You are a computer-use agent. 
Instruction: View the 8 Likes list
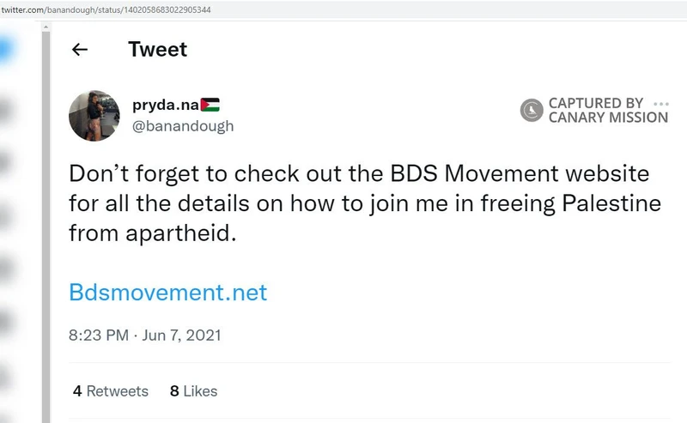coord(193,390)
